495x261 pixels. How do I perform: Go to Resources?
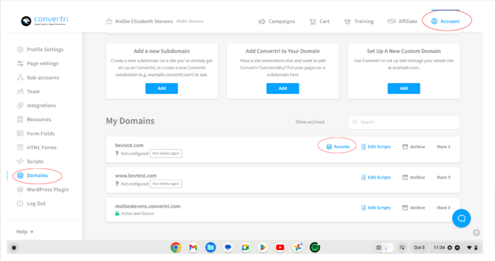[x=34, y=119]
